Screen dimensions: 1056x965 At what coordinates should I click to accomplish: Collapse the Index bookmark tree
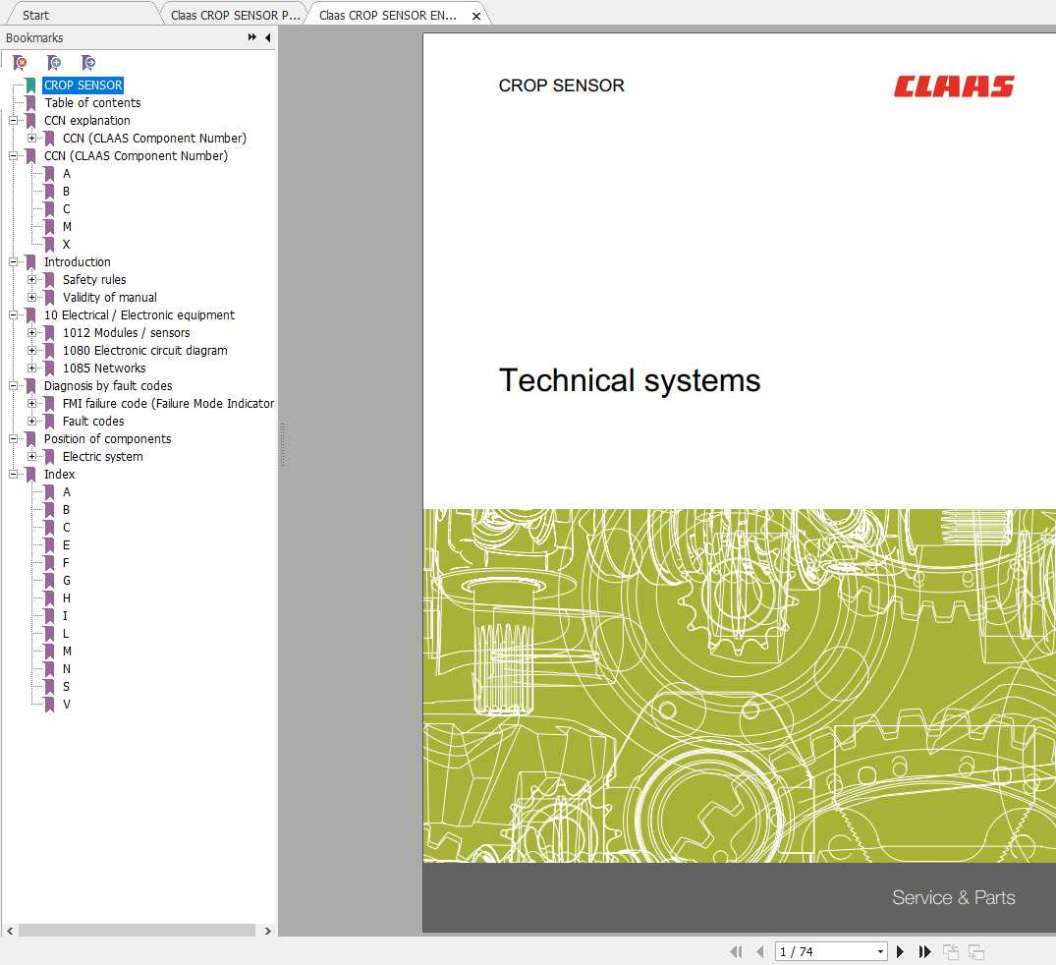click(x=14, y=474)
